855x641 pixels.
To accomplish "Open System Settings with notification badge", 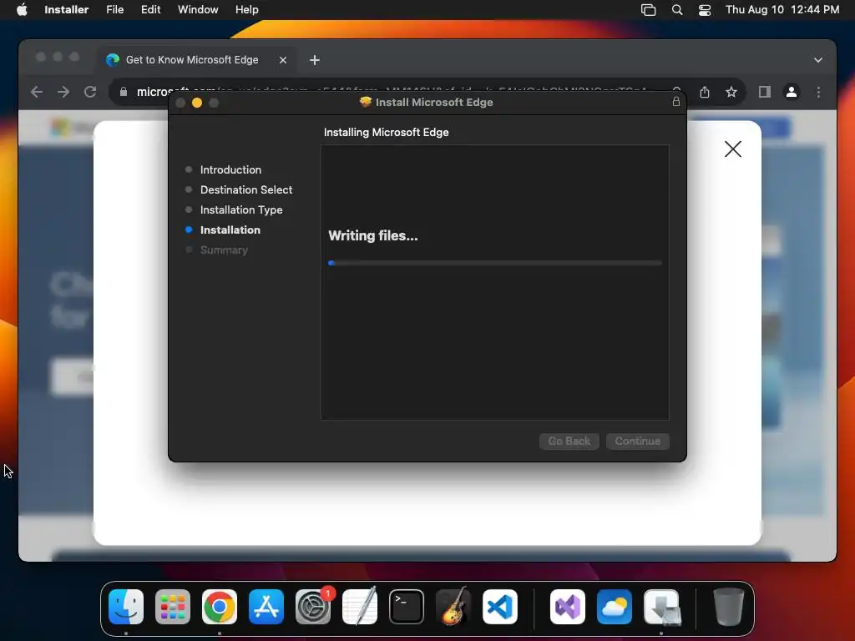I will [314, 607].
